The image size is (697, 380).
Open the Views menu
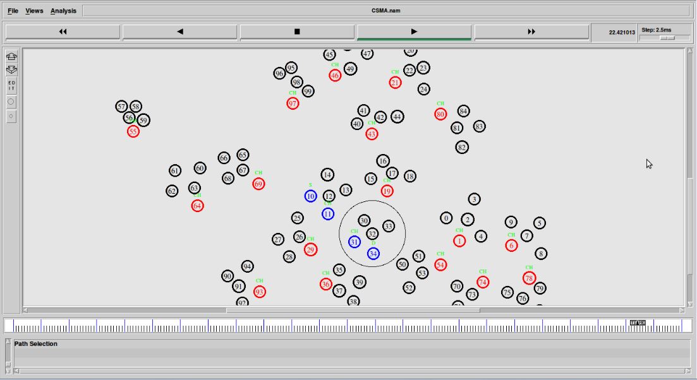point(34,11)
